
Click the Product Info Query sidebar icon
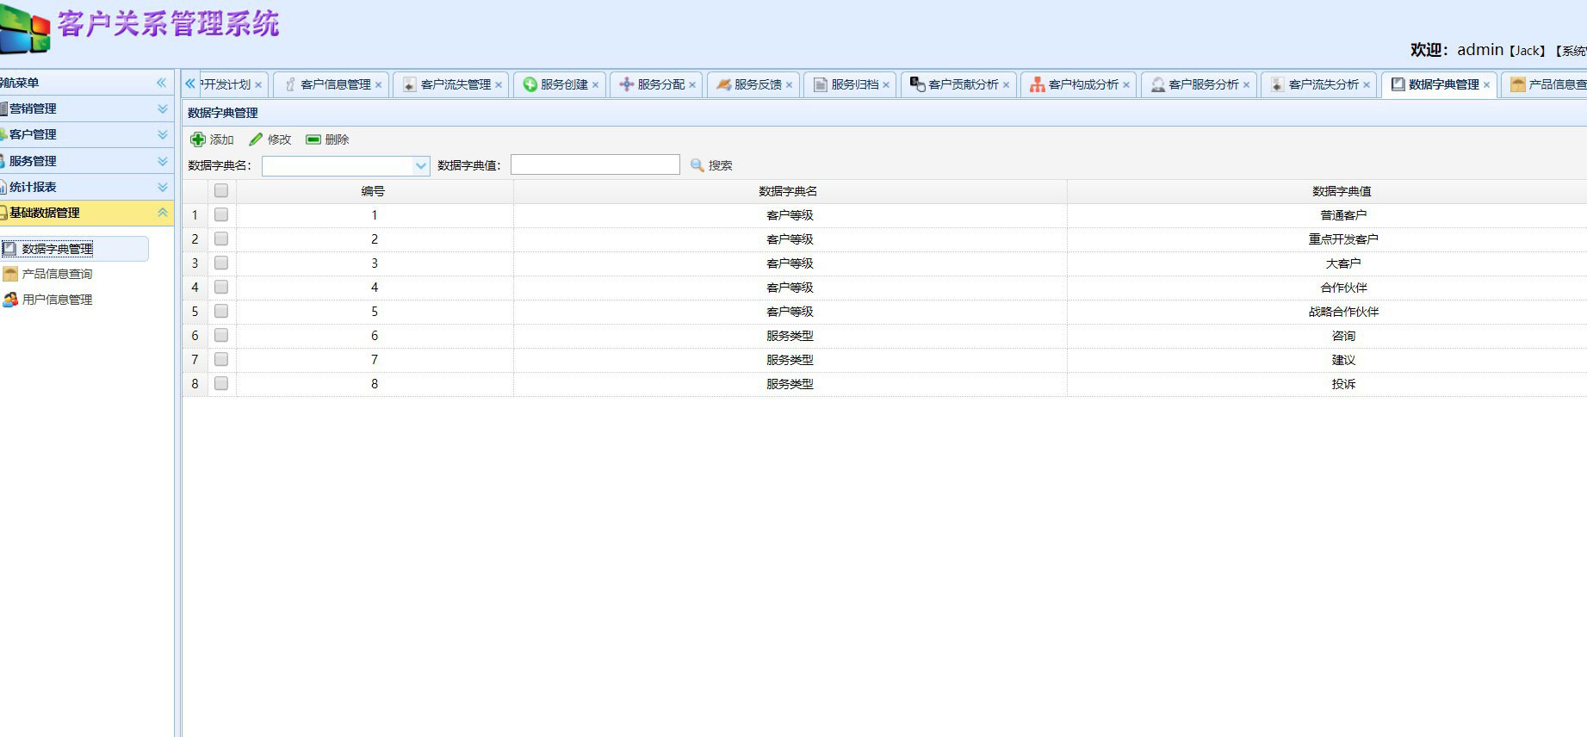pos(10,274)
